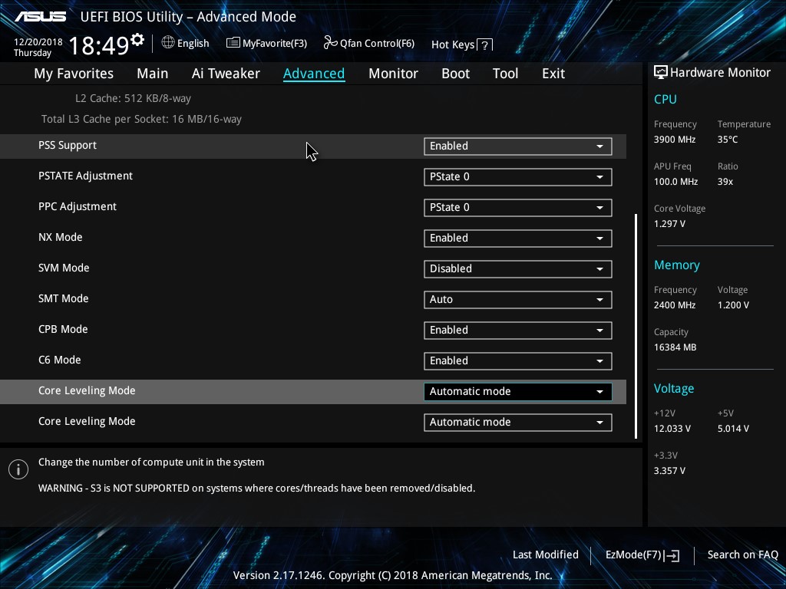Click the Version 2.17.1246 copyright text

392,575
